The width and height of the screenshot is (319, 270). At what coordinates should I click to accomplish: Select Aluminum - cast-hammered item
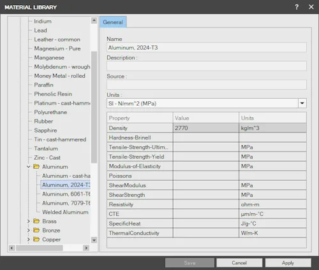click(66, 176)
